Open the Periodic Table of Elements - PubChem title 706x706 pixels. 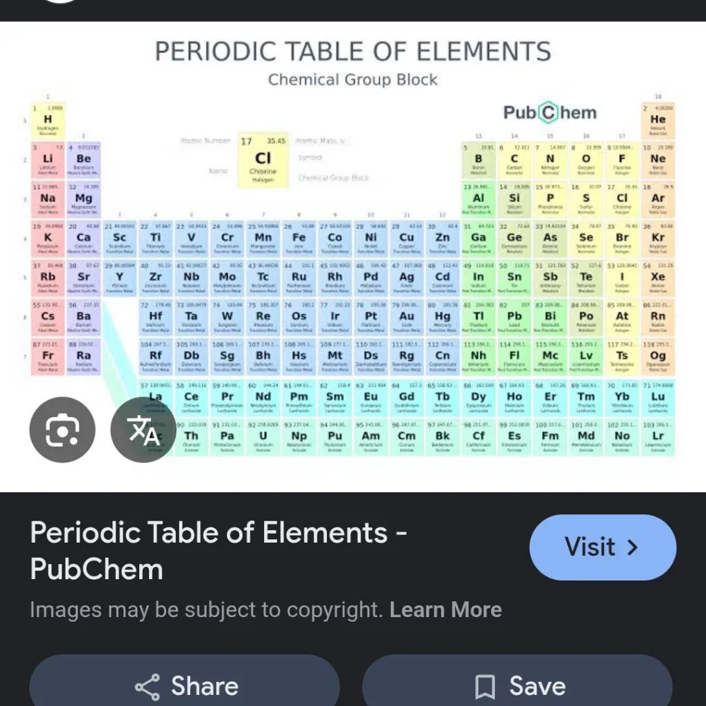click(218, 551)
